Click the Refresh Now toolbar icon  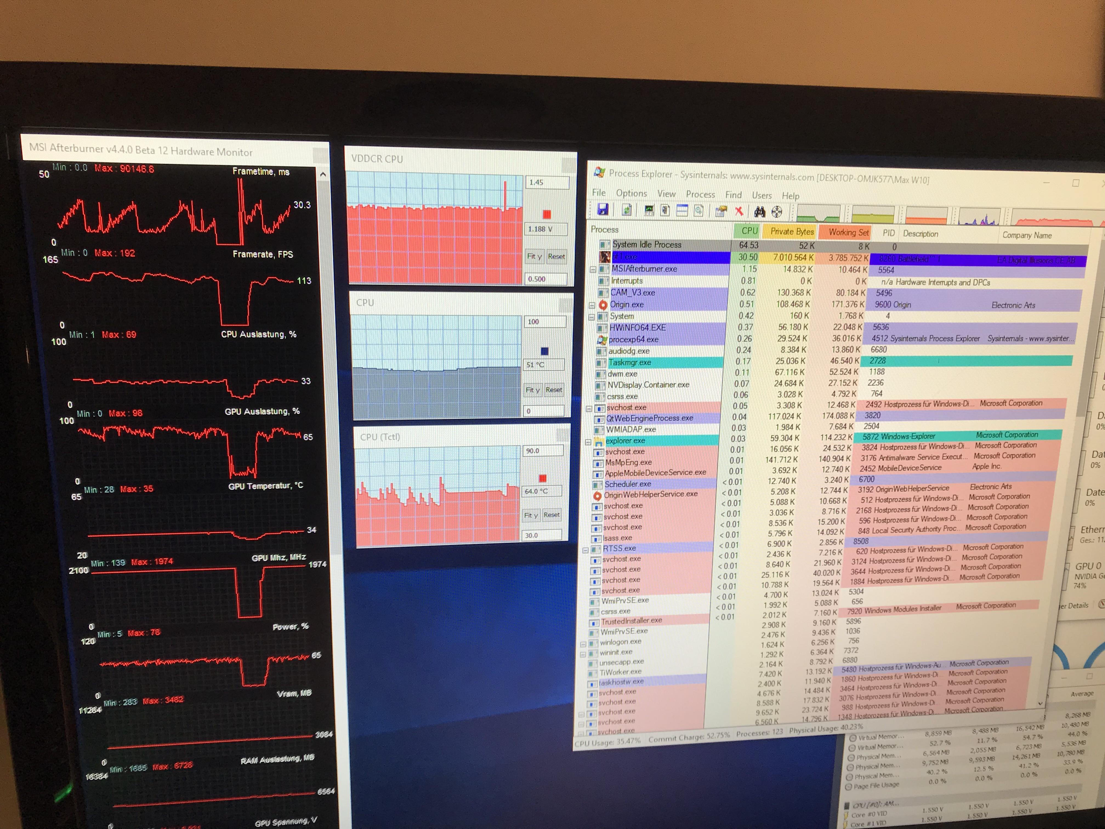(x=626, y=210)
